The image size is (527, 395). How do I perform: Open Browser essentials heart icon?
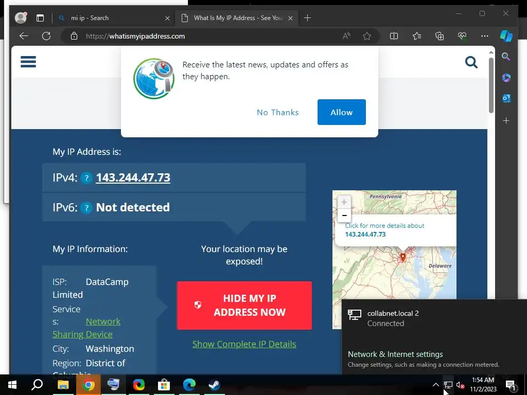(x=462, y=36)
